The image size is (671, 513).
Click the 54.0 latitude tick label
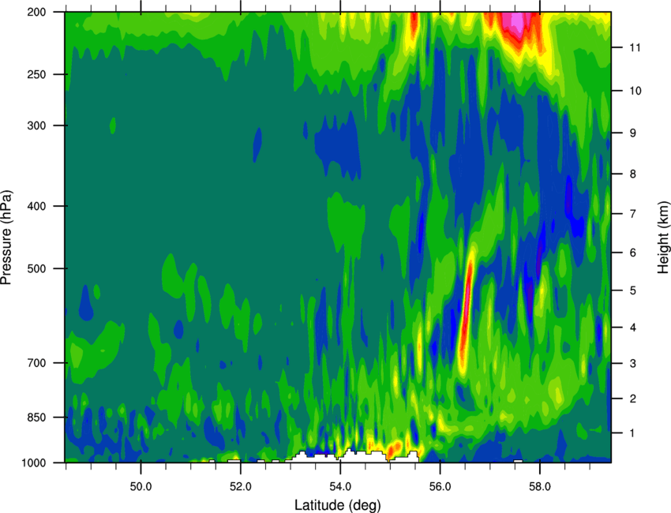pos(340,487)
